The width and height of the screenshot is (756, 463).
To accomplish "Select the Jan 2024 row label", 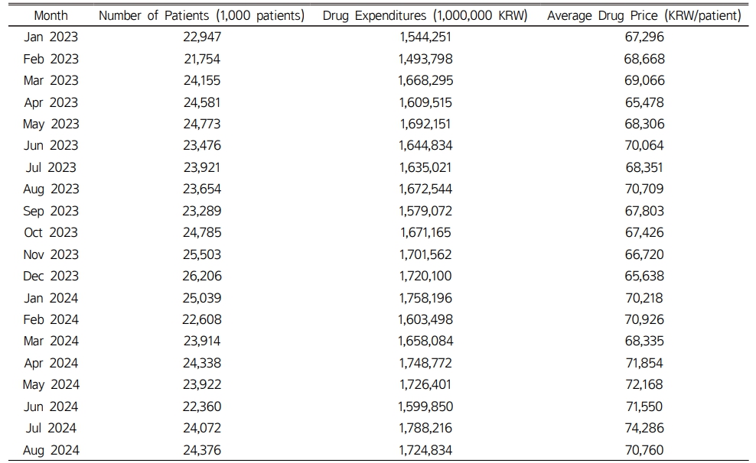I will coord(51,298).
